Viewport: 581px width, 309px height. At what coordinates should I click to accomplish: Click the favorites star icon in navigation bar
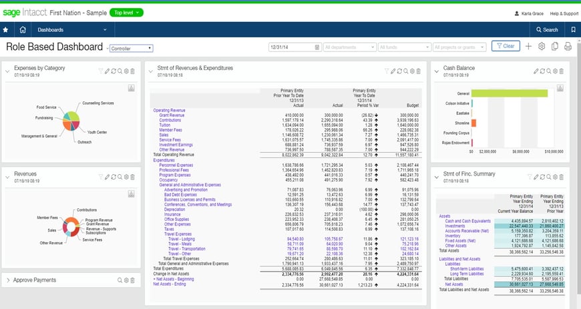point(5,29)
